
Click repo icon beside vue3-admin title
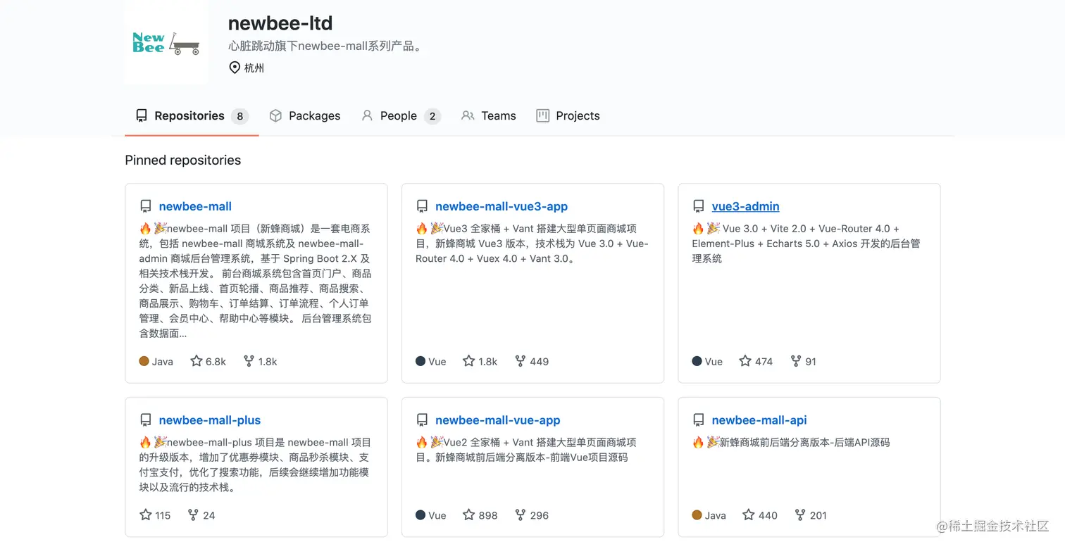(699, 206)
